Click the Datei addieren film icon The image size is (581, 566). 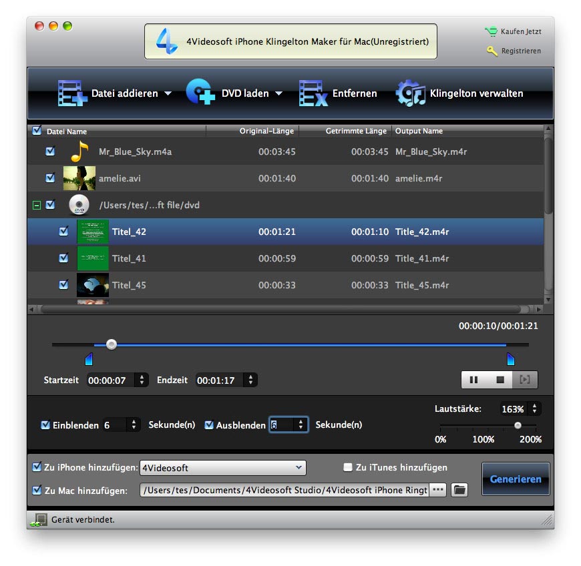tap(72, 93)
